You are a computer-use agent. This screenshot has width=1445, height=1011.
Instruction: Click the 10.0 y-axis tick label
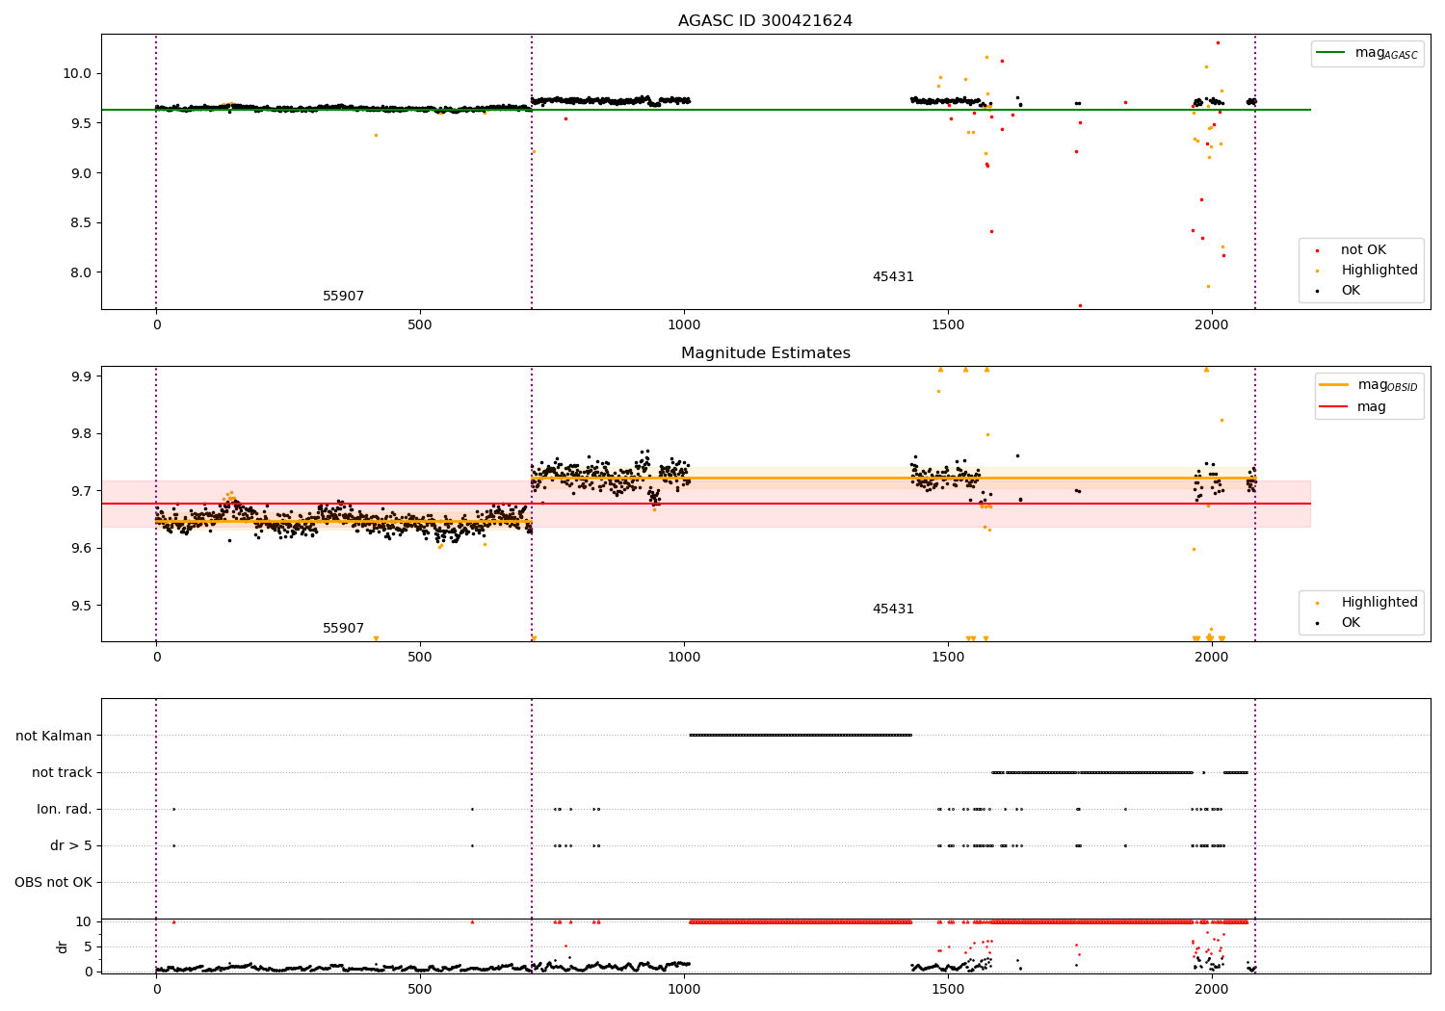point(77,73)
